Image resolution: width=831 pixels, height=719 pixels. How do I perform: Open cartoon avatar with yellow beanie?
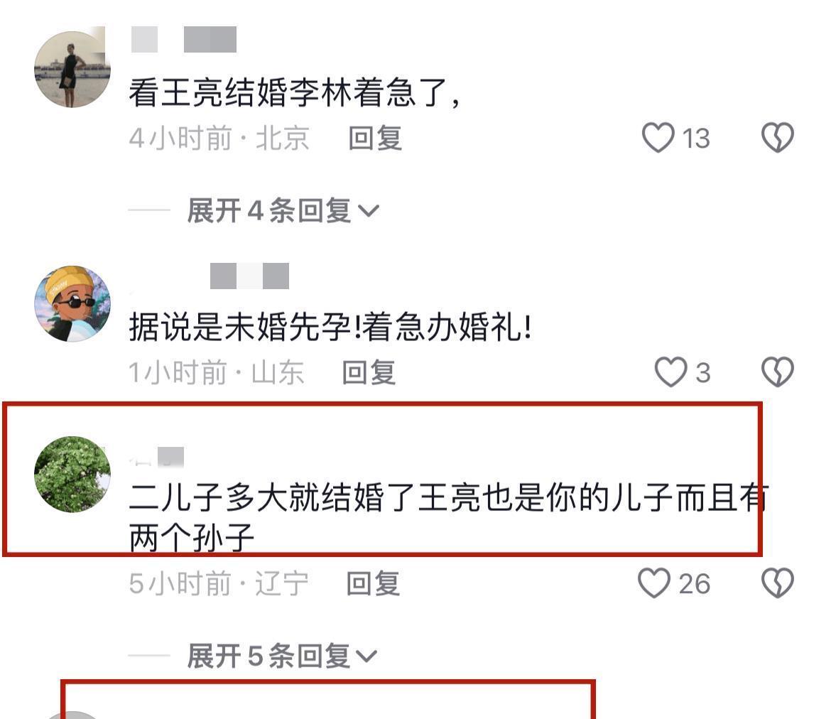tap(72, 304)
